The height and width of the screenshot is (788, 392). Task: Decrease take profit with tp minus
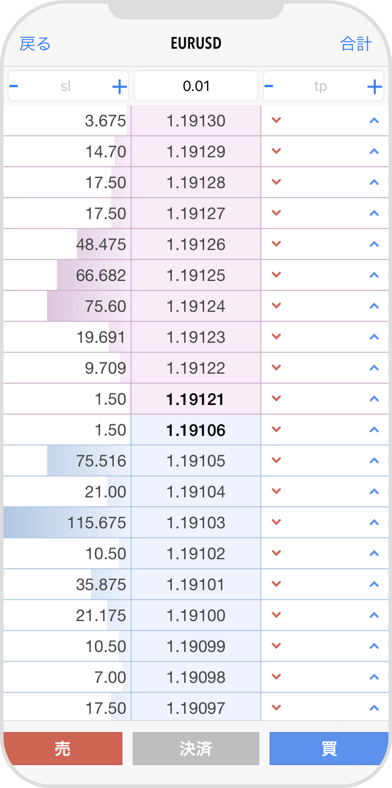tap(269, 86)
